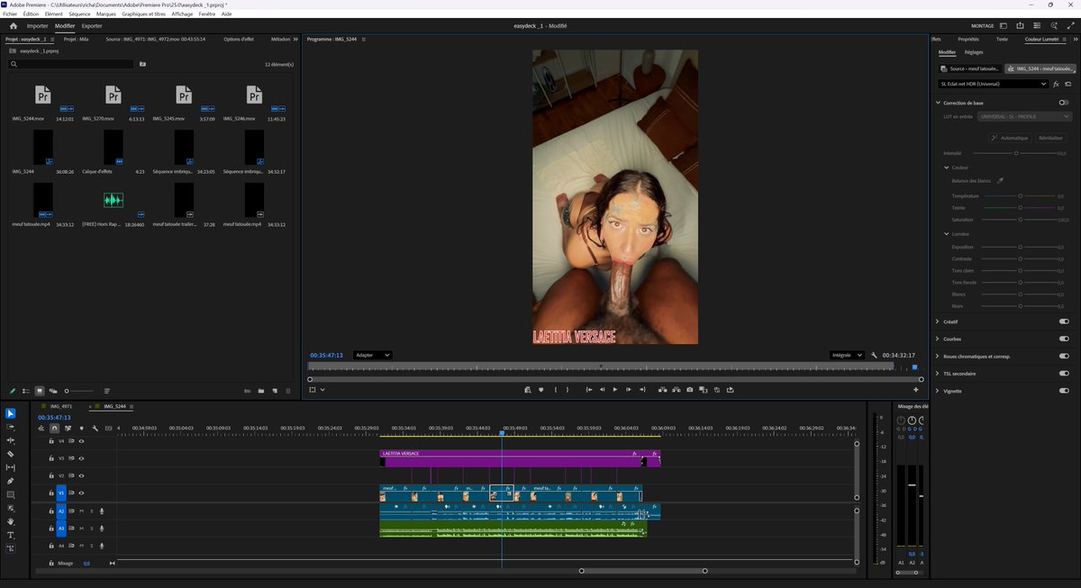The width and height of the screenshot is (1081, 588).
Task: Select the Ripple Edit tool
Action: pos(11,440)
